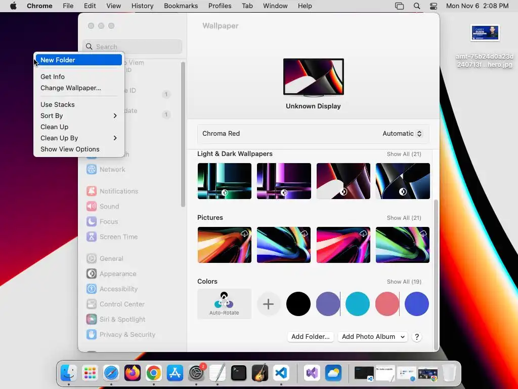Open the Privacy & Security hand icon

92,335
